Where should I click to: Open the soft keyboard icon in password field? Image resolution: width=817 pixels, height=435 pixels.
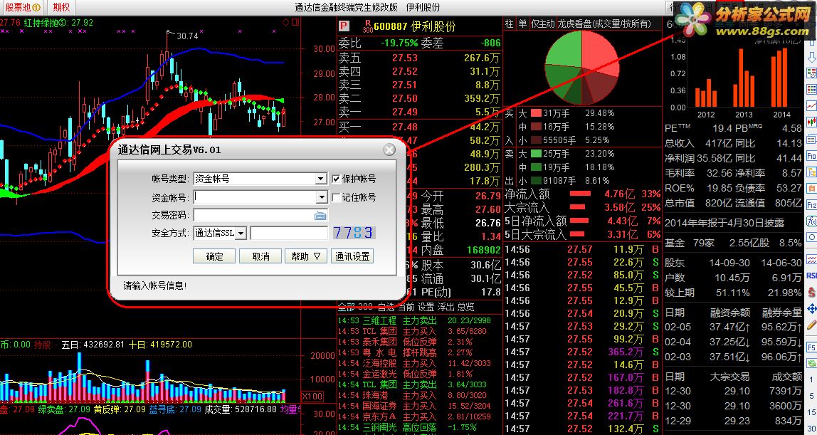pos(320,216)
